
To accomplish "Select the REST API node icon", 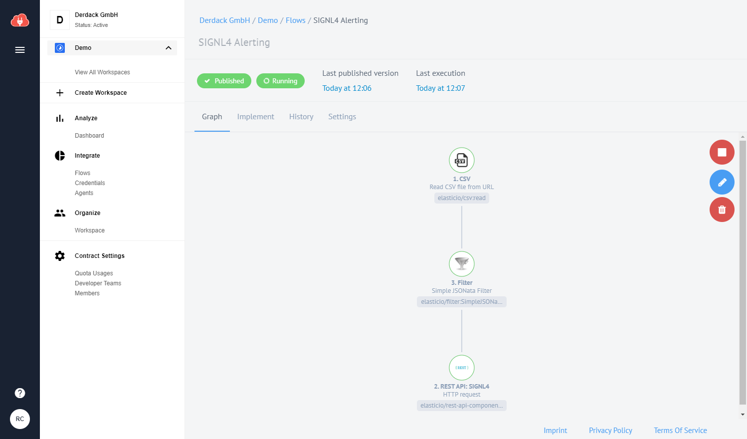I will (x=462, y=368).
